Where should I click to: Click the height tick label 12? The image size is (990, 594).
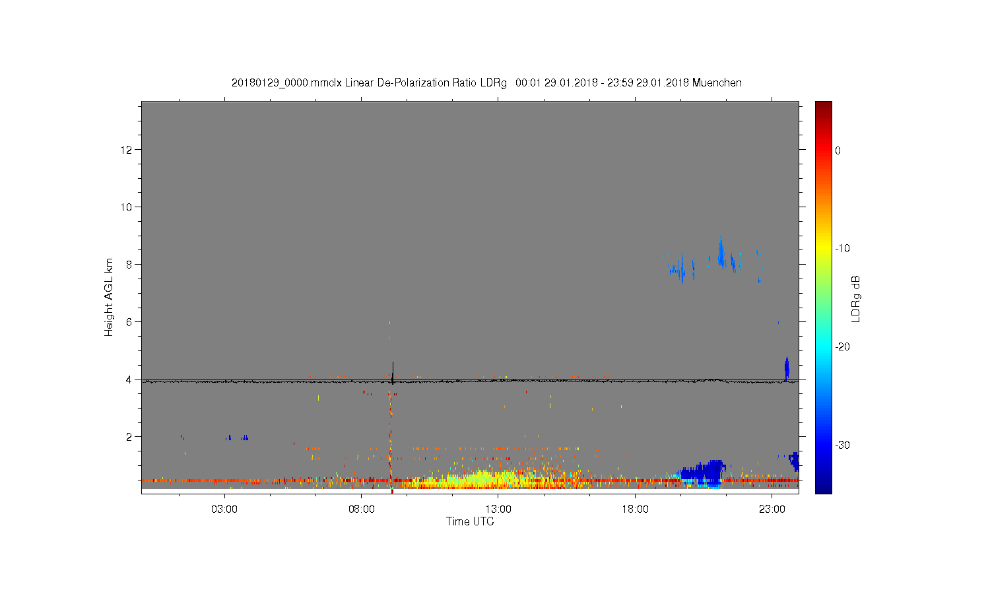[x=127, y=150]
